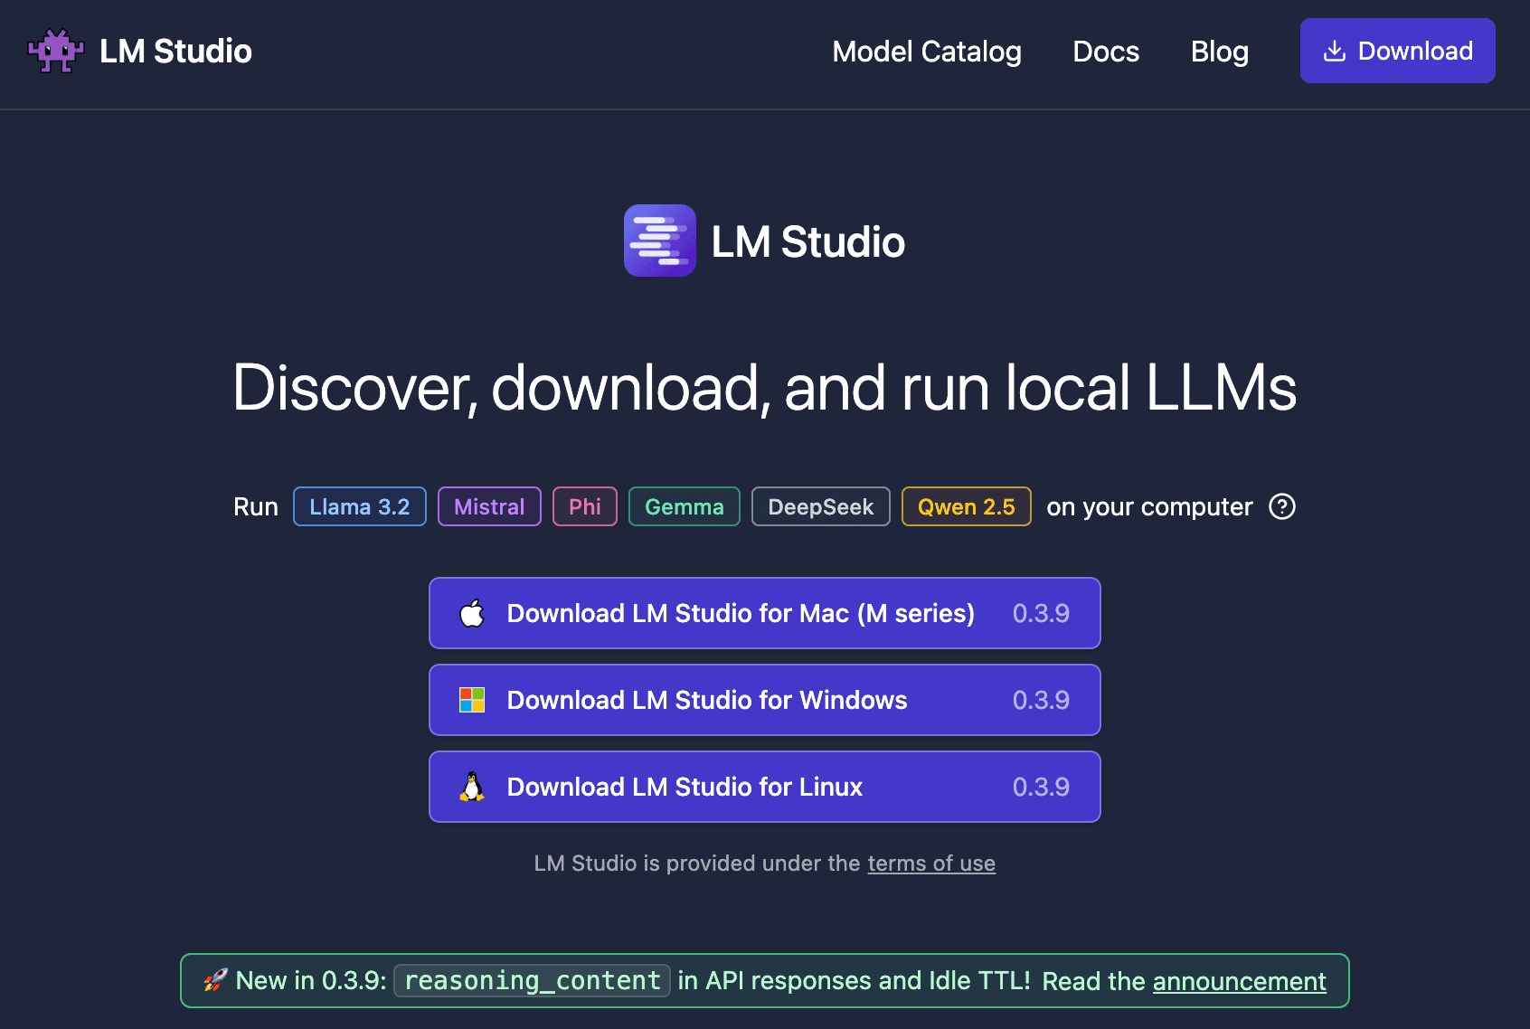The width and height of the screenshot is (1530, 1029).
Task: Read the announcement link in the banner
Action: click(x=1239, y=980)
